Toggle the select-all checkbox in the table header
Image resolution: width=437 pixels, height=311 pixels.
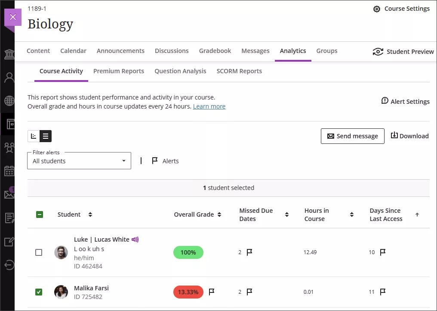(x=39, y=214)
